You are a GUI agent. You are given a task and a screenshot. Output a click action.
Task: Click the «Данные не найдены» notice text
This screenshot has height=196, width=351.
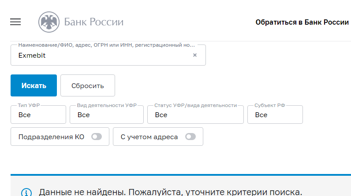click(x=170, y=192)
